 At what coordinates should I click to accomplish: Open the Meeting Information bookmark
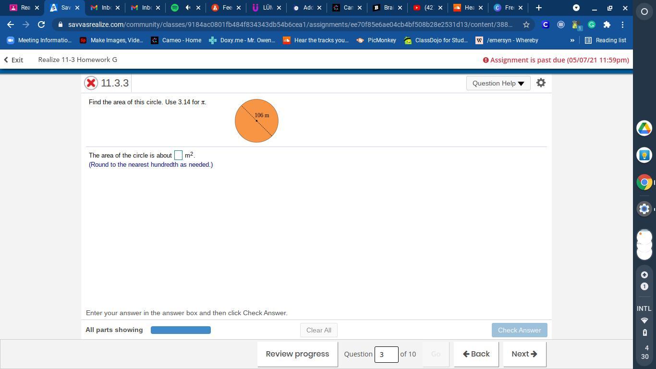point(39,40)
